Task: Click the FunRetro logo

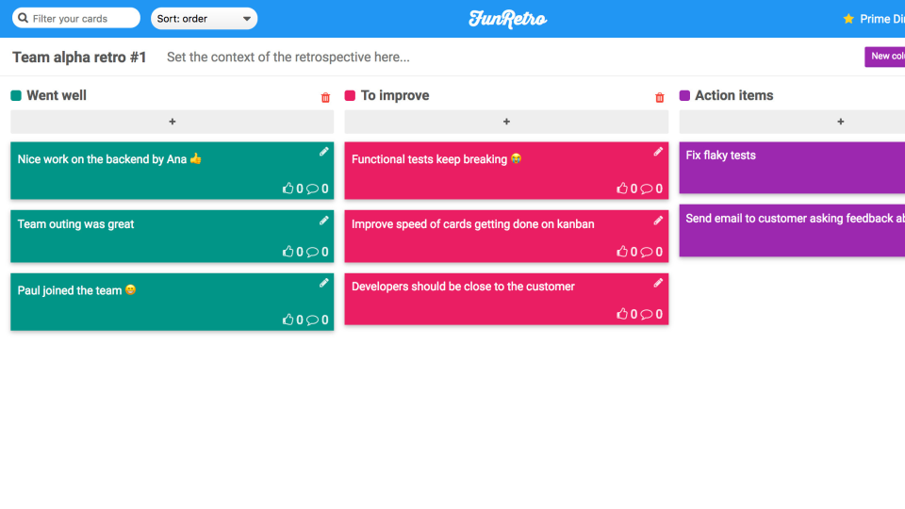Action: click(507, 19)
